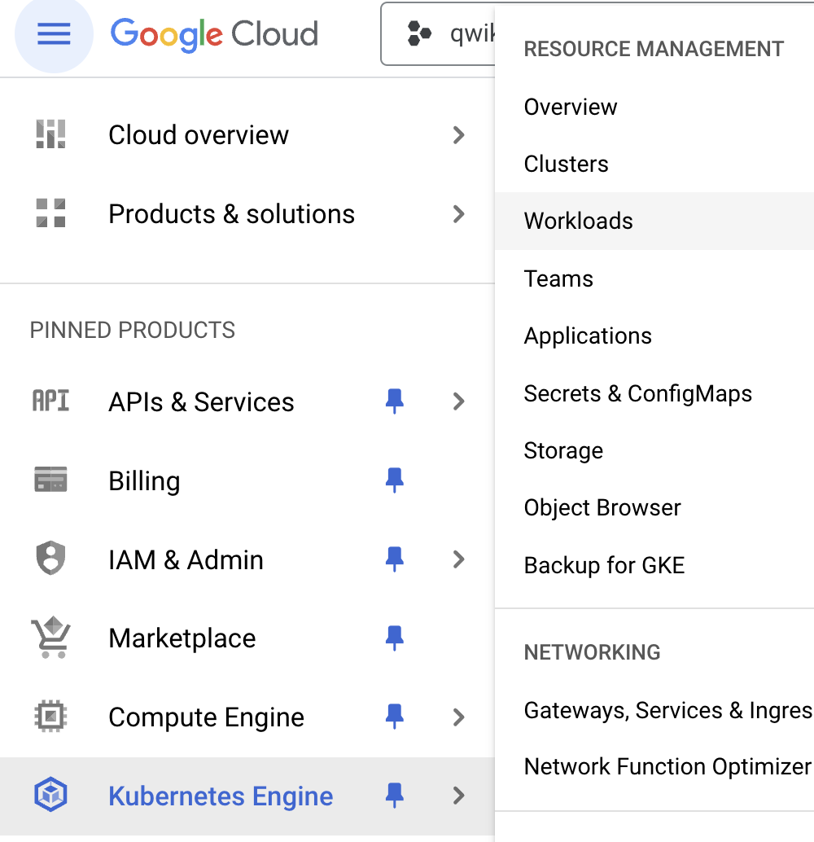This screenshot has height=842, width=814.
Task: Open Secrets & ConfigMaps page
Action: coord(638,393)
